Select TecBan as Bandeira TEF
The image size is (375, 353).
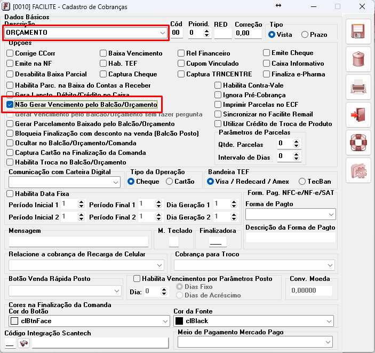point(302,182)
